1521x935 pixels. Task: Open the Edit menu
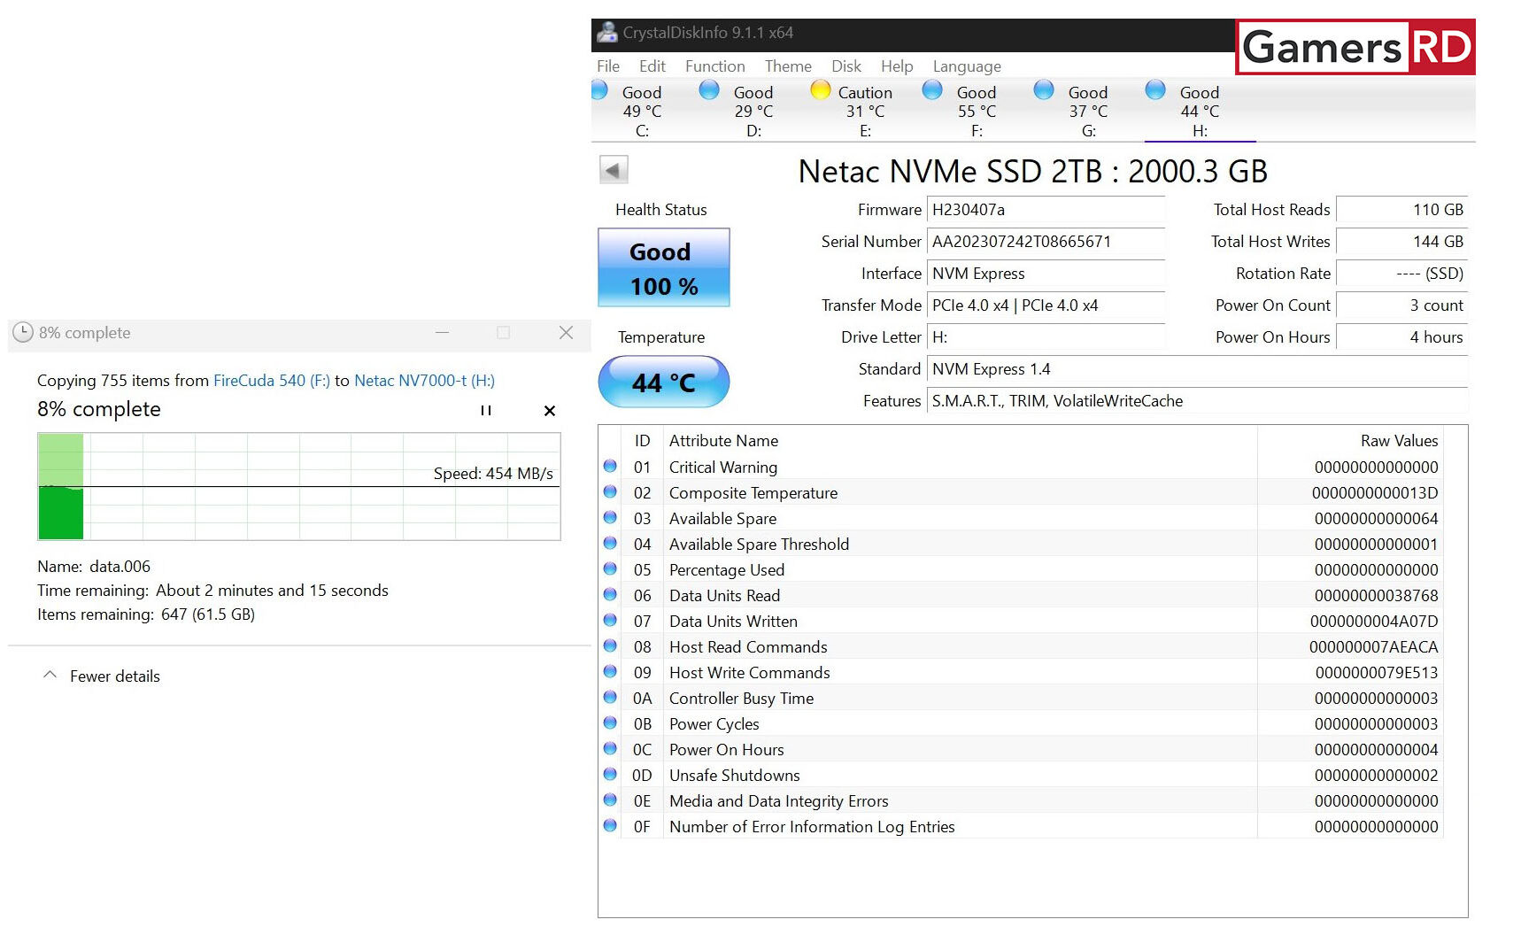click(652, 66)
